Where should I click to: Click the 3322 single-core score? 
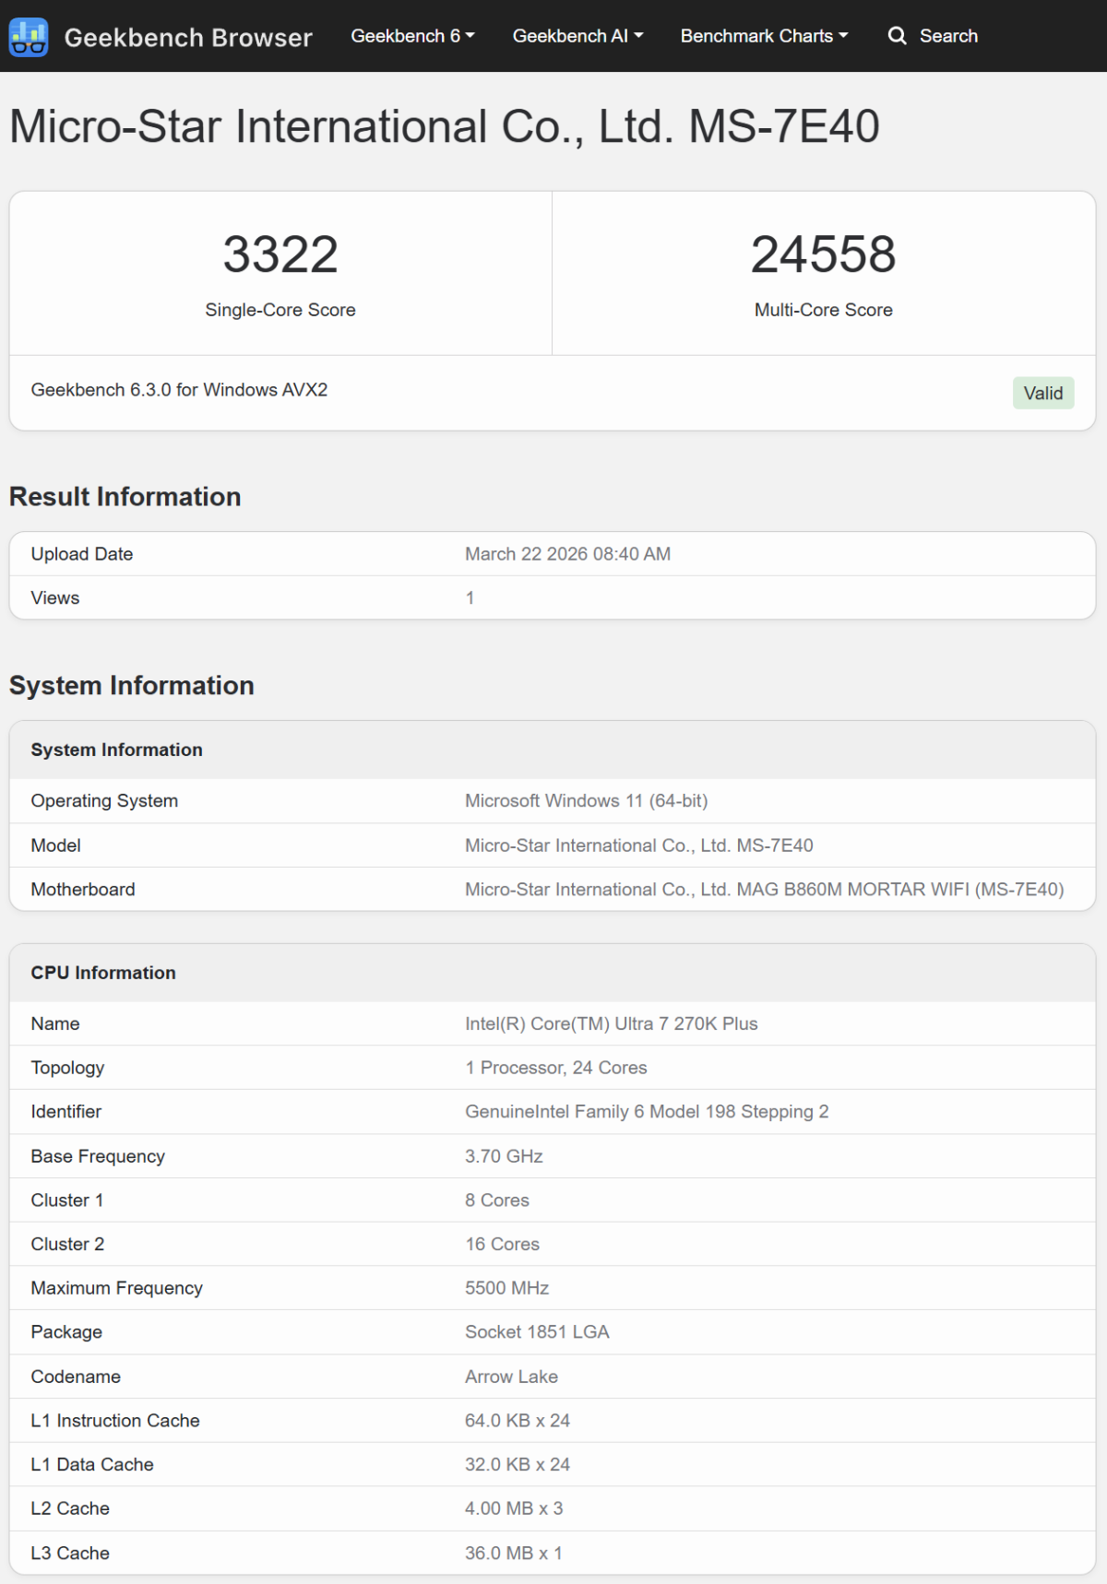(x=280, y=254)
